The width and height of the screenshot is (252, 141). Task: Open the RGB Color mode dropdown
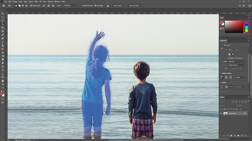pos(236,61)
